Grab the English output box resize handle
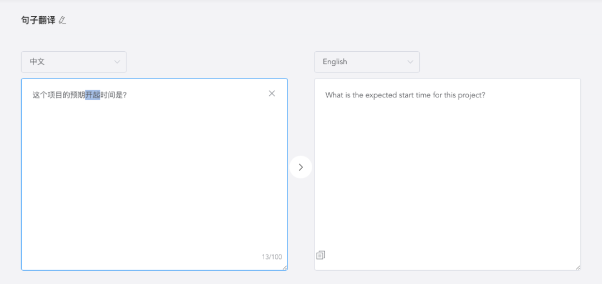The image size is (602, 284). [x=577, y=267]
